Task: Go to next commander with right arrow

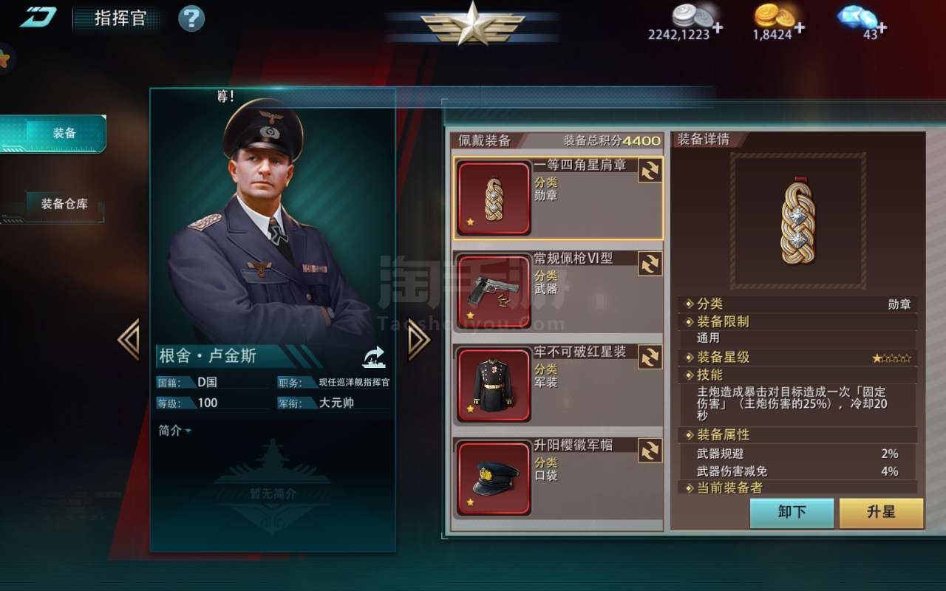Action: click(418, 340)
